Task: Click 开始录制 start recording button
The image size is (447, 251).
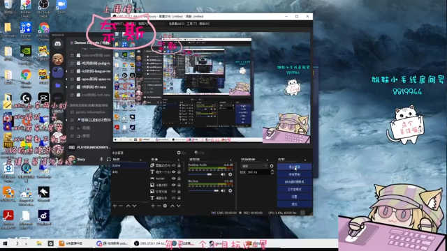Action: coord(294,174)
